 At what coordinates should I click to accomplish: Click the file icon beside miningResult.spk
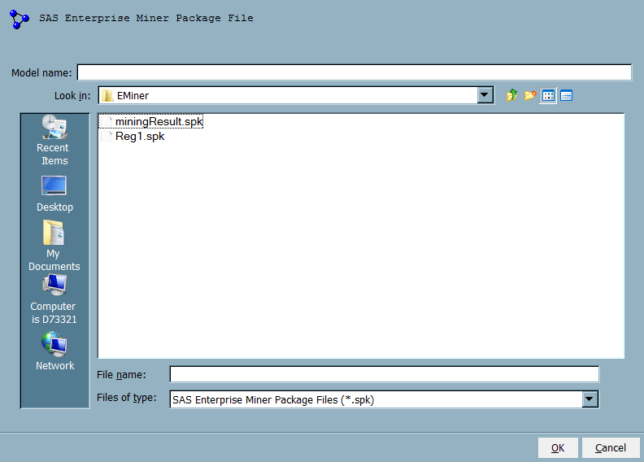[x=107, y=121]
